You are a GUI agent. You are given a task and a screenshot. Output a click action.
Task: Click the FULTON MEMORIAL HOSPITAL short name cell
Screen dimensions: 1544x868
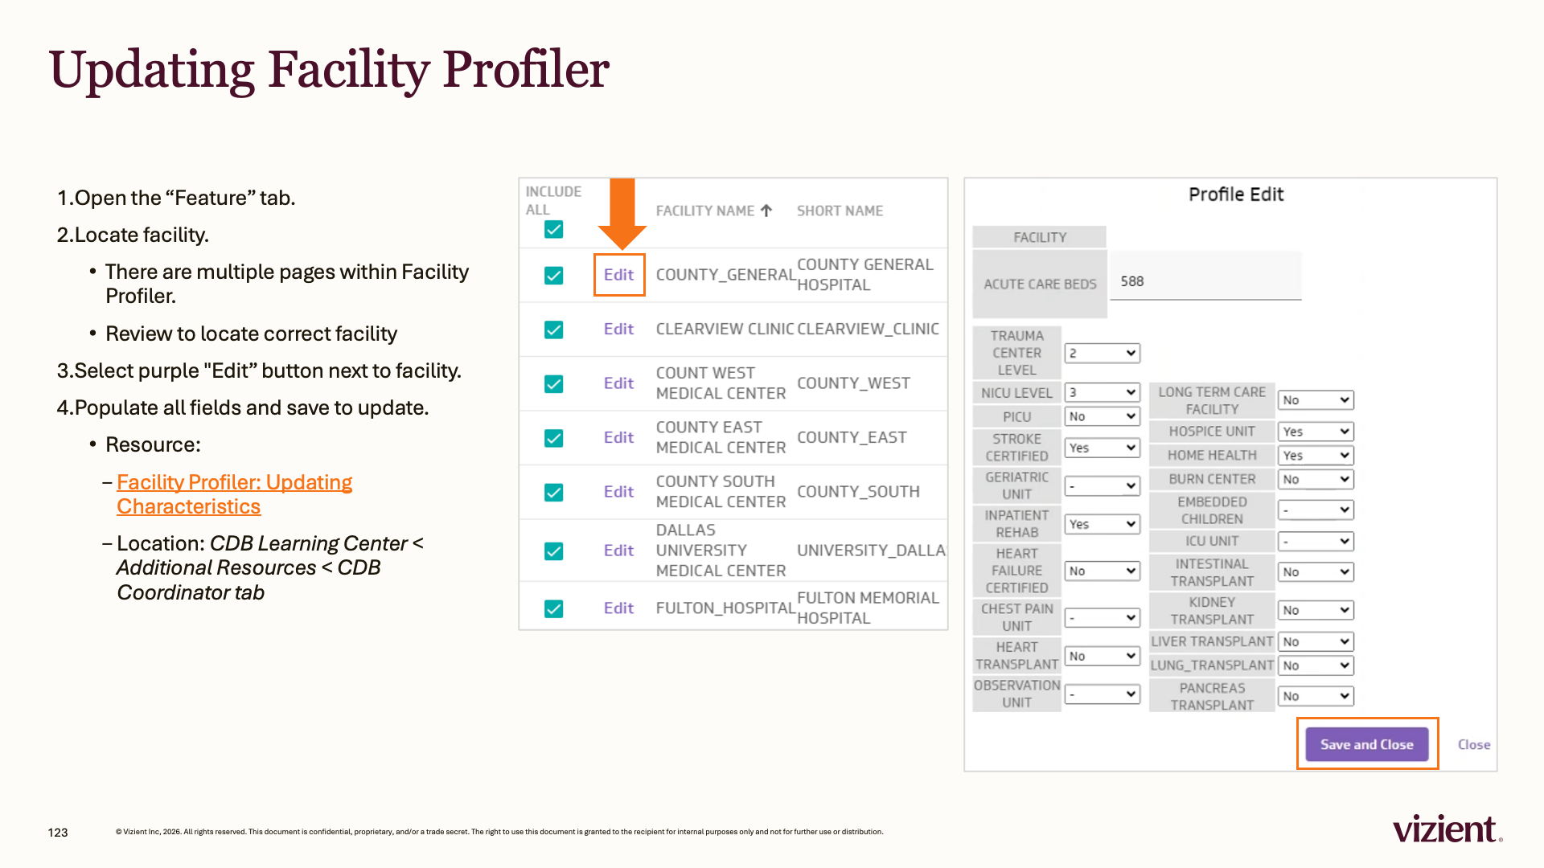point(868,608)
